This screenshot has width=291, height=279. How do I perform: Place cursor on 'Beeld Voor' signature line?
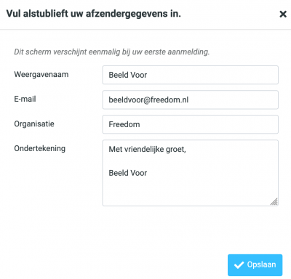(x=128, y=173)
